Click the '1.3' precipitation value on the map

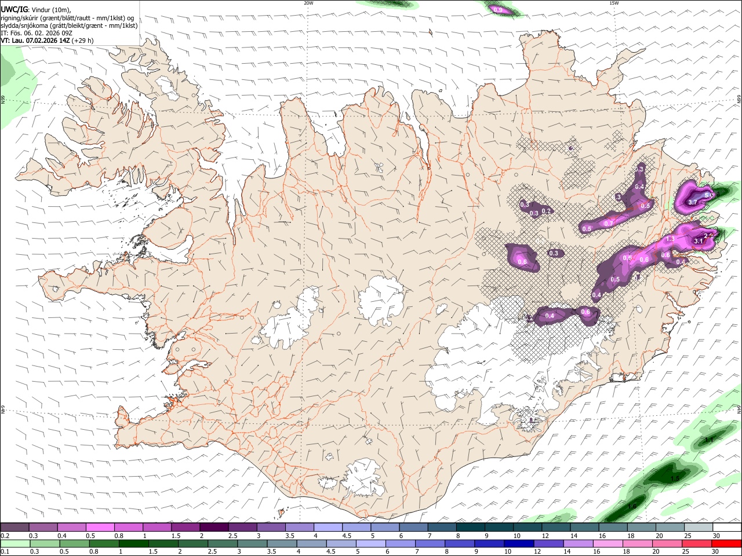tap(671, 239)
